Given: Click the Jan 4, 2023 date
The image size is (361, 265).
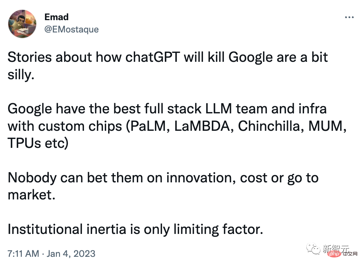Looking at the screenshot, I should click(71, 254).
